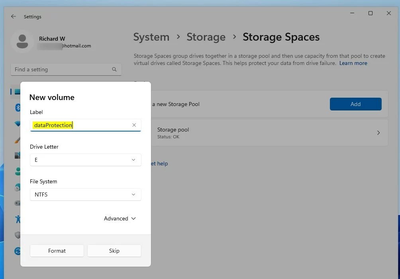Open Bluetooth & devices settings icon
The image size is (400, 279).
(18, 108)
